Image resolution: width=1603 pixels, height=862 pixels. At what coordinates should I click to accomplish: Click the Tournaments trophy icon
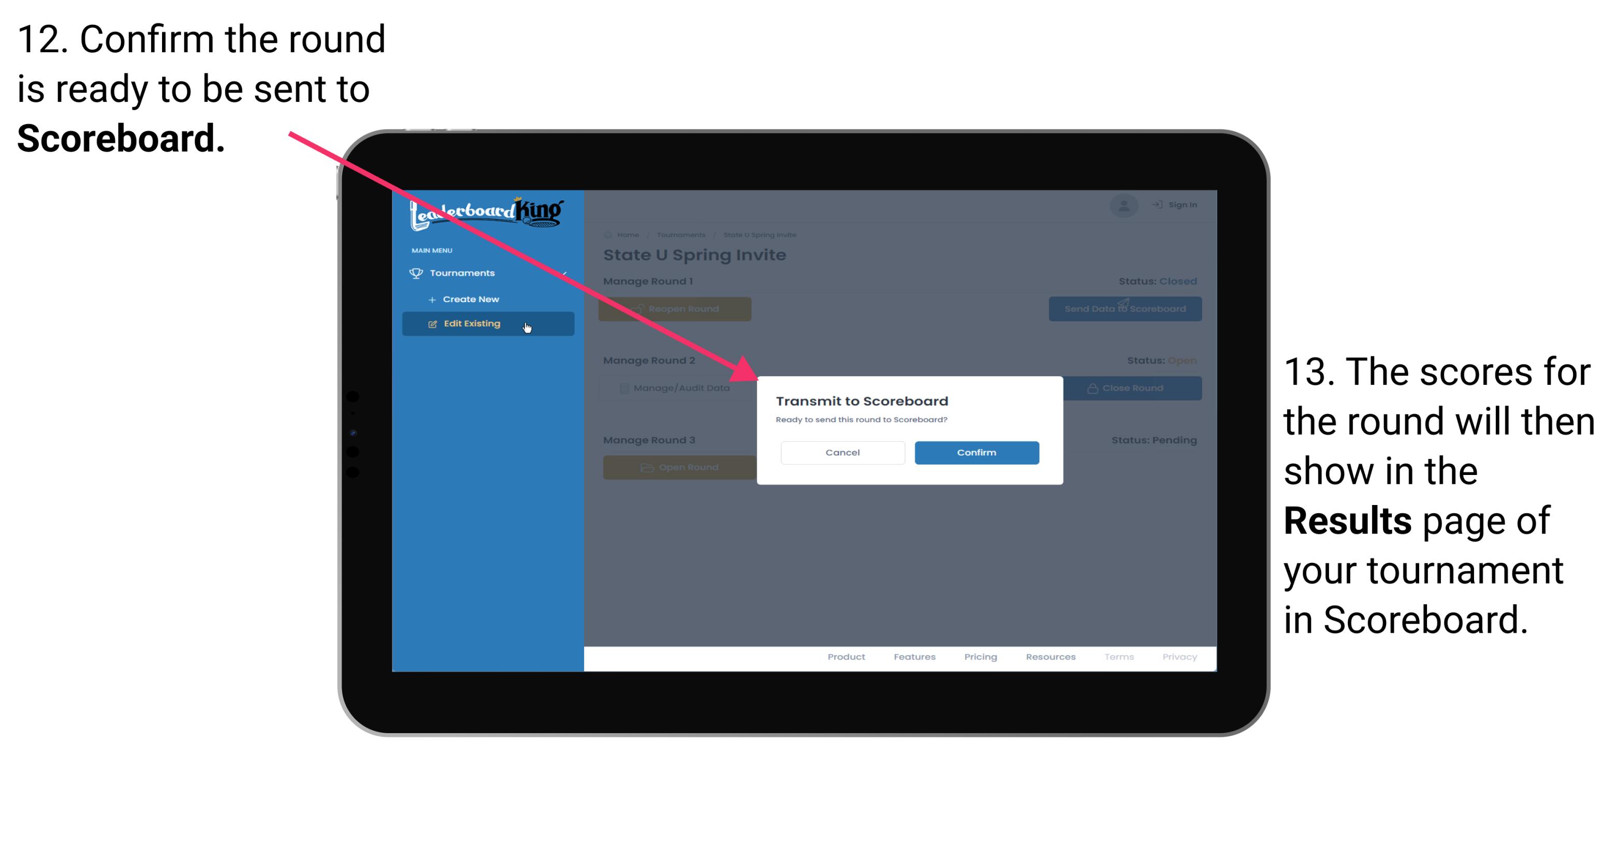[415, 272]
